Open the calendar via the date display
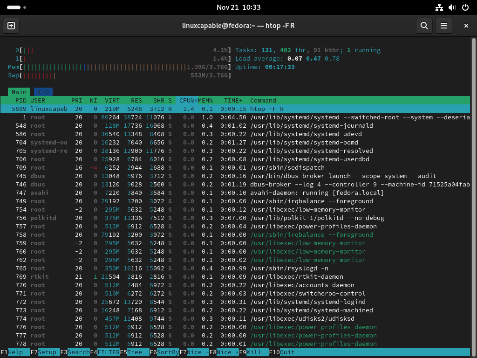The image size is (477, 358). (x=238, y=7)
